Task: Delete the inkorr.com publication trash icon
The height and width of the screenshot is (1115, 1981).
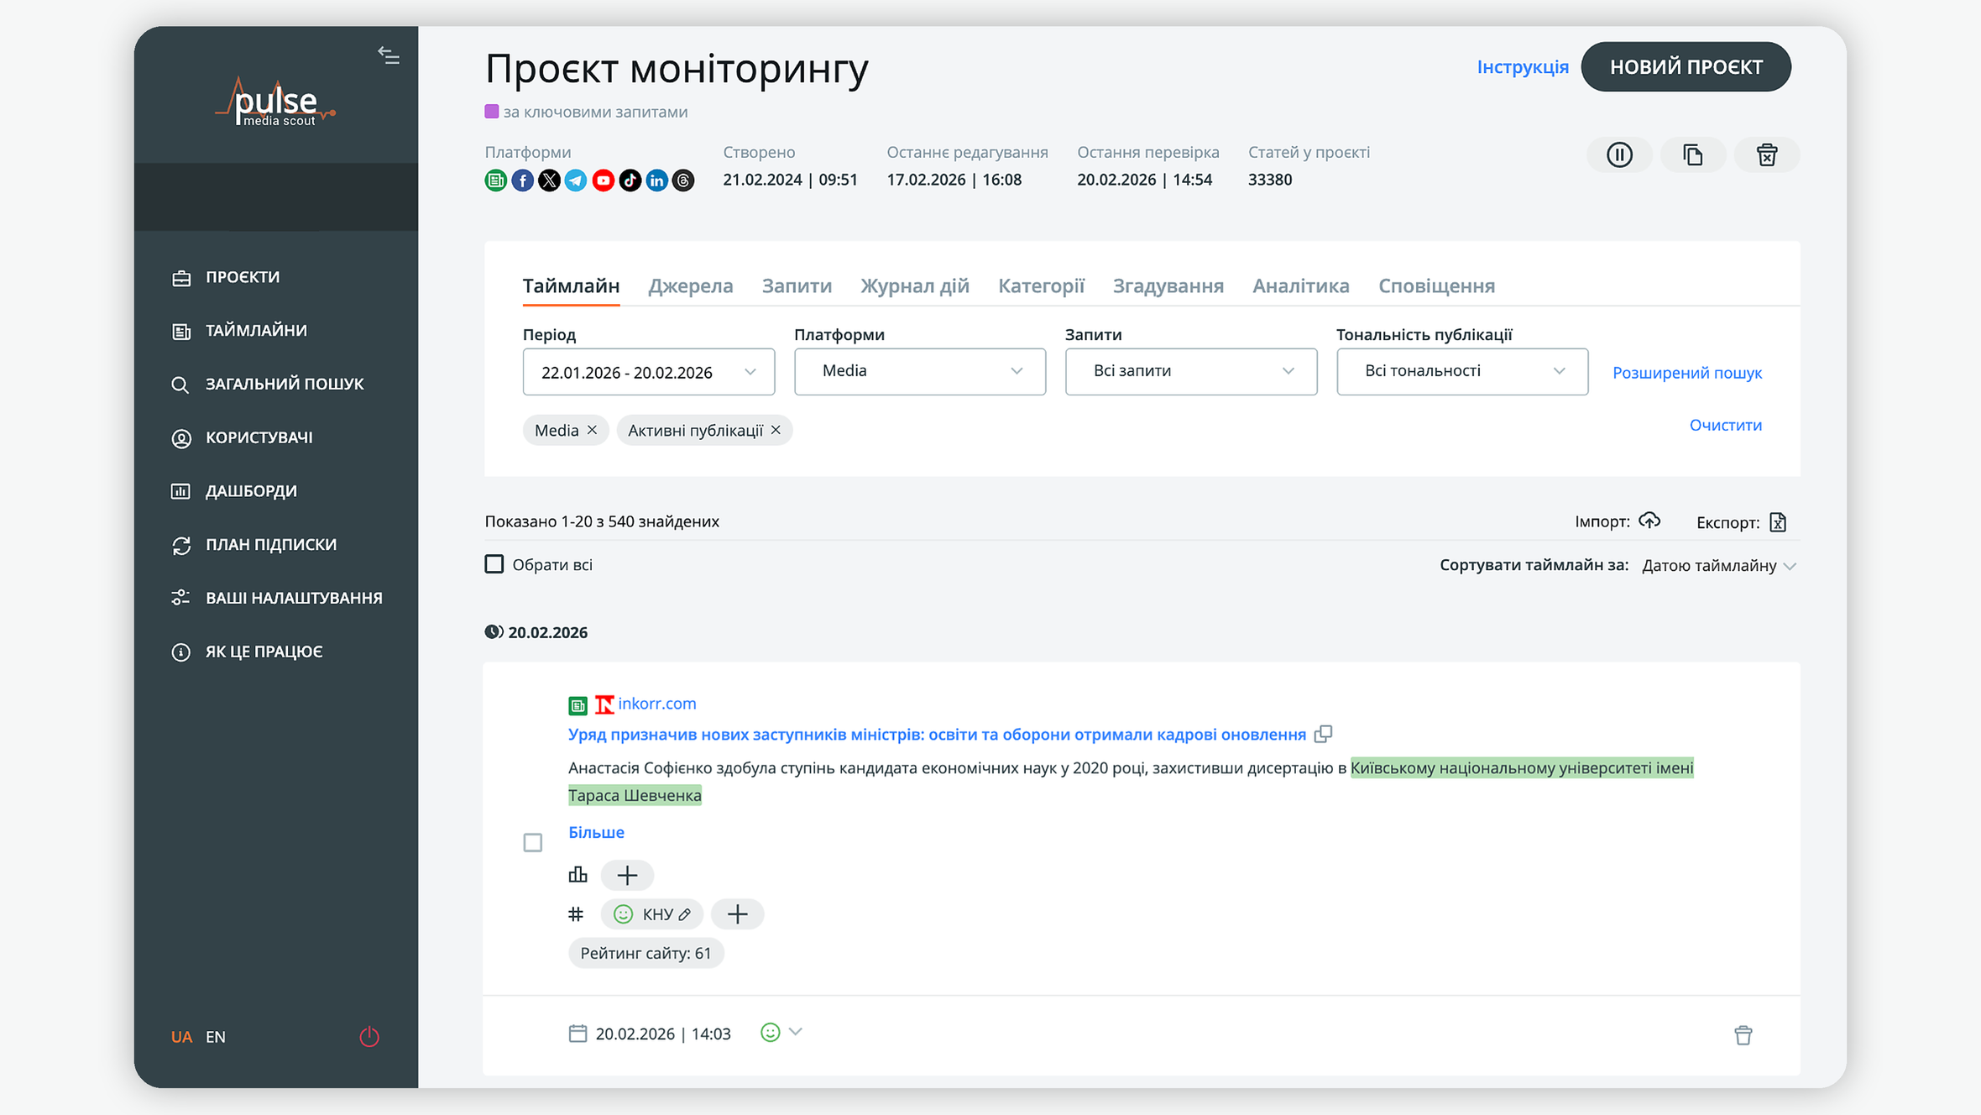Action: (1743, 1035)
